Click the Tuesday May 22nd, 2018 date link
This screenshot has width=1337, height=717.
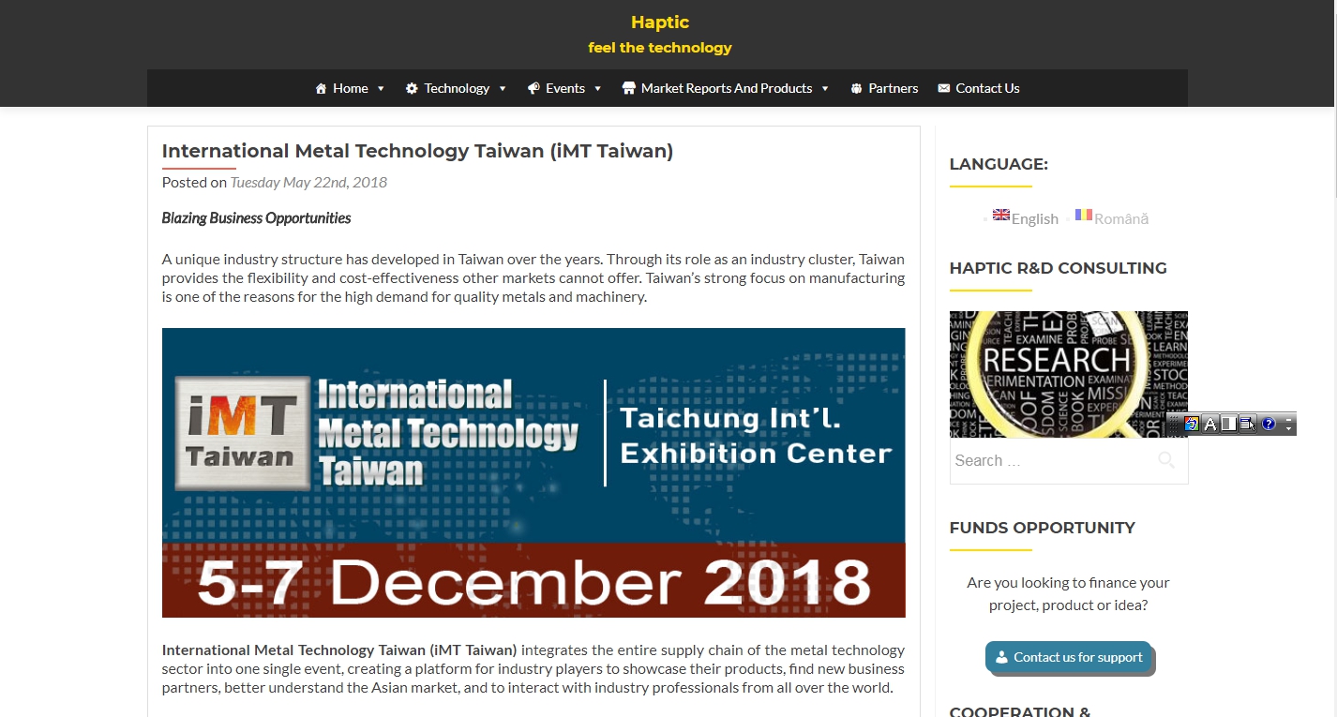tap(308, 182)
